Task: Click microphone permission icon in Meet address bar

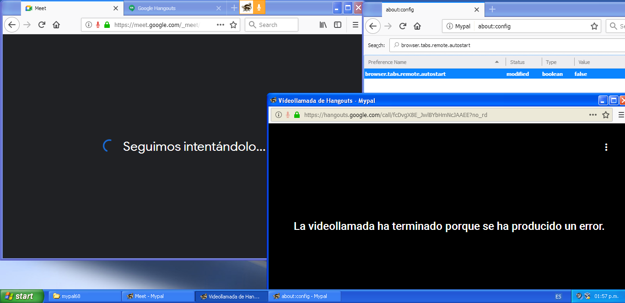Action: (98, 25)
